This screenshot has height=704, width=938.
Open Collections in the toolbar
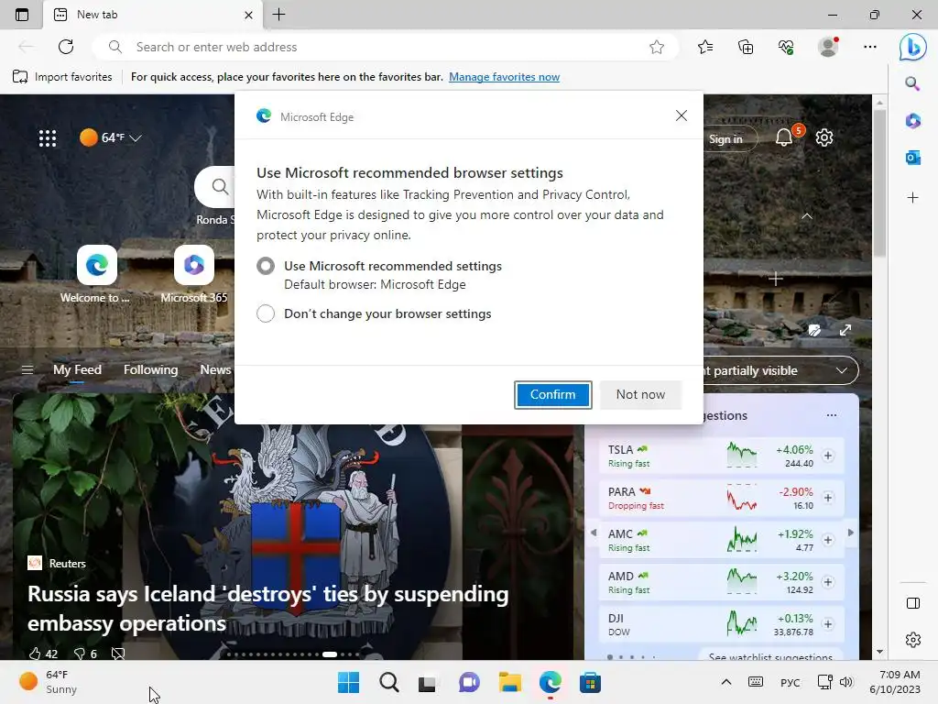tap(746, 47)
